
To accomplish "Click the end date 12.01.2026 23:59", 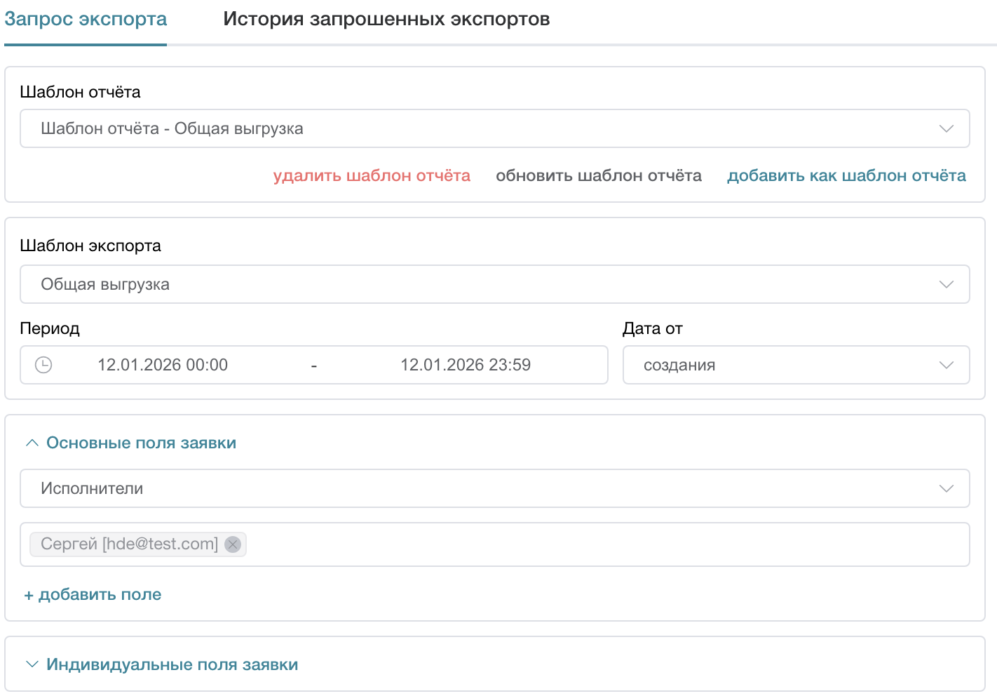I will click(x=466, y=366).
